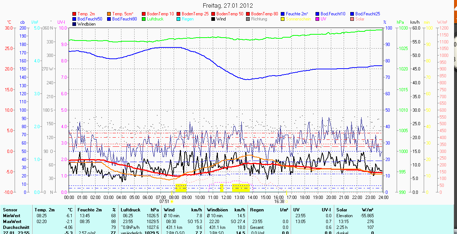Click the Solar legend color square
The width and height of the screenshot is (457, 234).
pyautogui.click(x=352, y=19)
